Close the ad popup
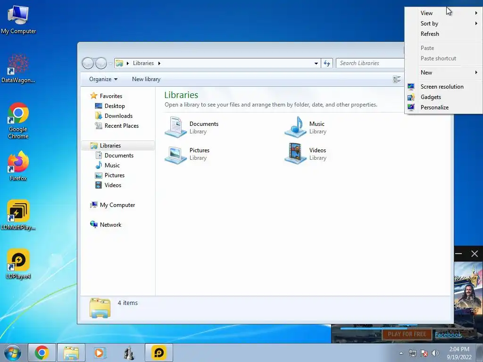 click(475, 254)
